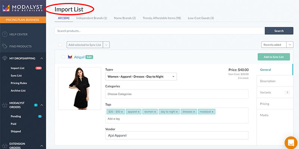Go to Pricing Rules in sidebar

(19, 83)
